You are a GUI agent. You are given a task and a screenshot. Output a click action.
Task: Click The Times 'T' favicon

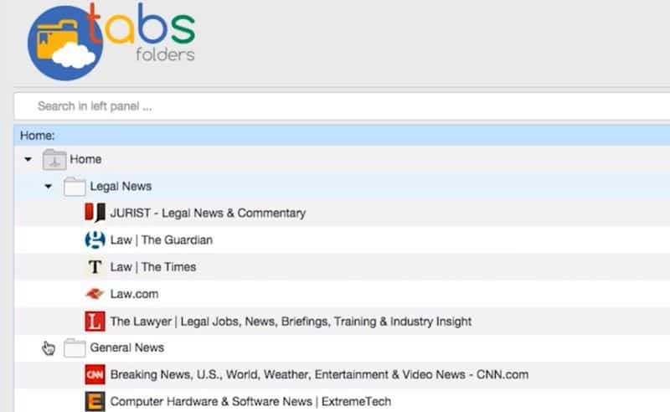(95, 266)
